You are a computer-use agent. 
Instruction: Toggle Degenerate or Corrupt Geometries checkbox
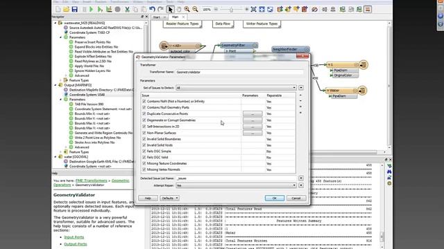(144, 120)
